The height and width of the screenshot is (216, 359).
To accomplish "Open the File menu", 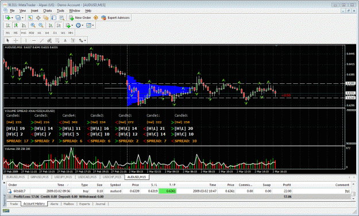I will pyautogui.click(x=12, y=10).
